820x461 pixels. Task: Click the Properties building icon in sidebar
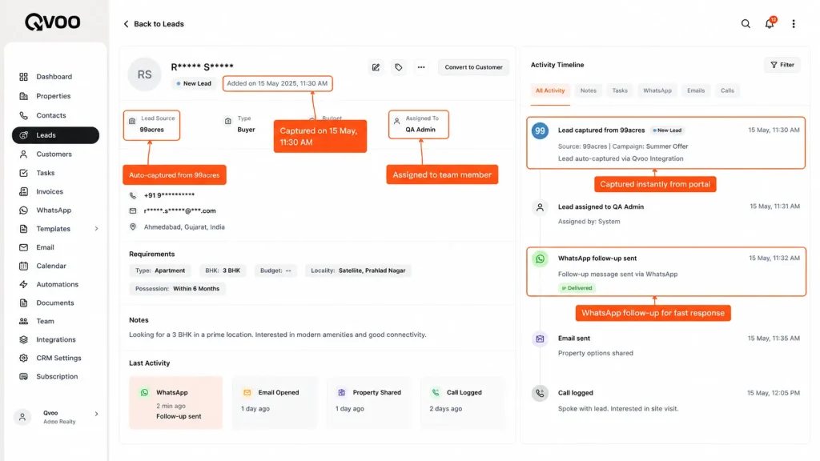click(23, 96)
